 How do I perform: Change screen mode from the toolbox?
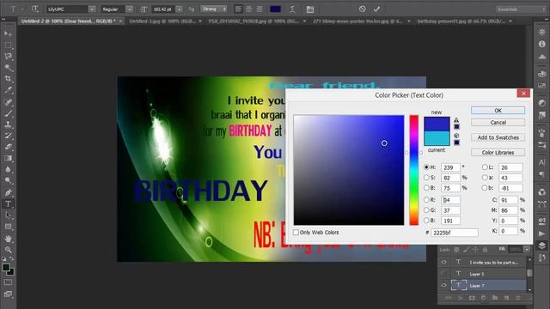8,294
